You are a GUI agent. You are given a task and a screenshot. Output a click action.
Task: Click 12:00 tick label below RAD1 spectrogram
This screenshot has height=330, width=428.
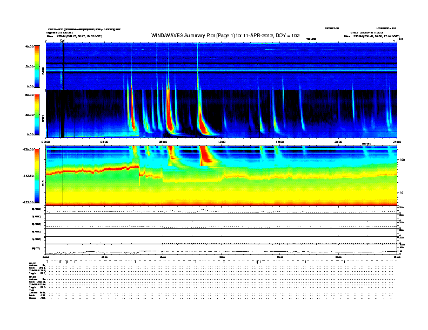[x=222, y=142]
